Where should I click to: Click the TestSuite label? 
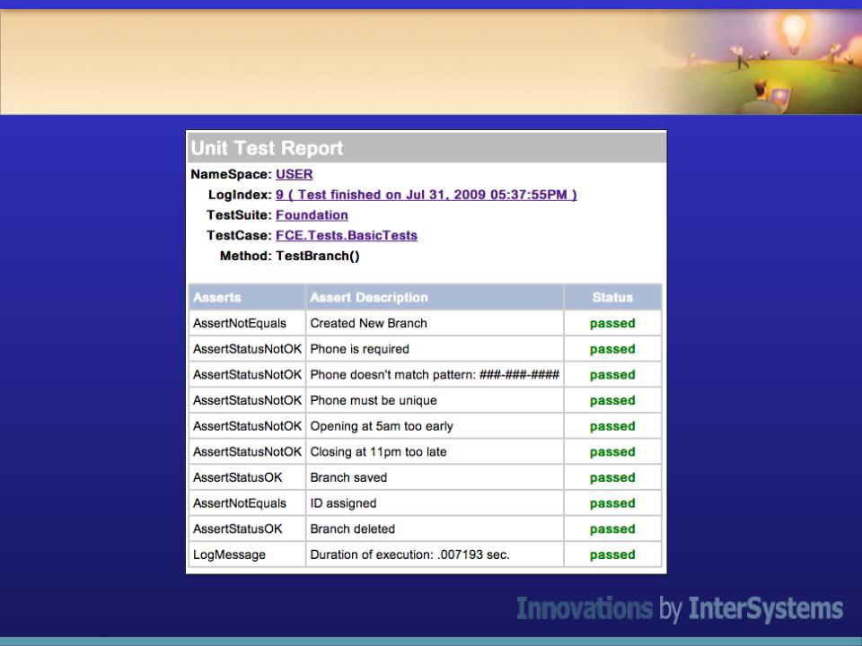239,214
